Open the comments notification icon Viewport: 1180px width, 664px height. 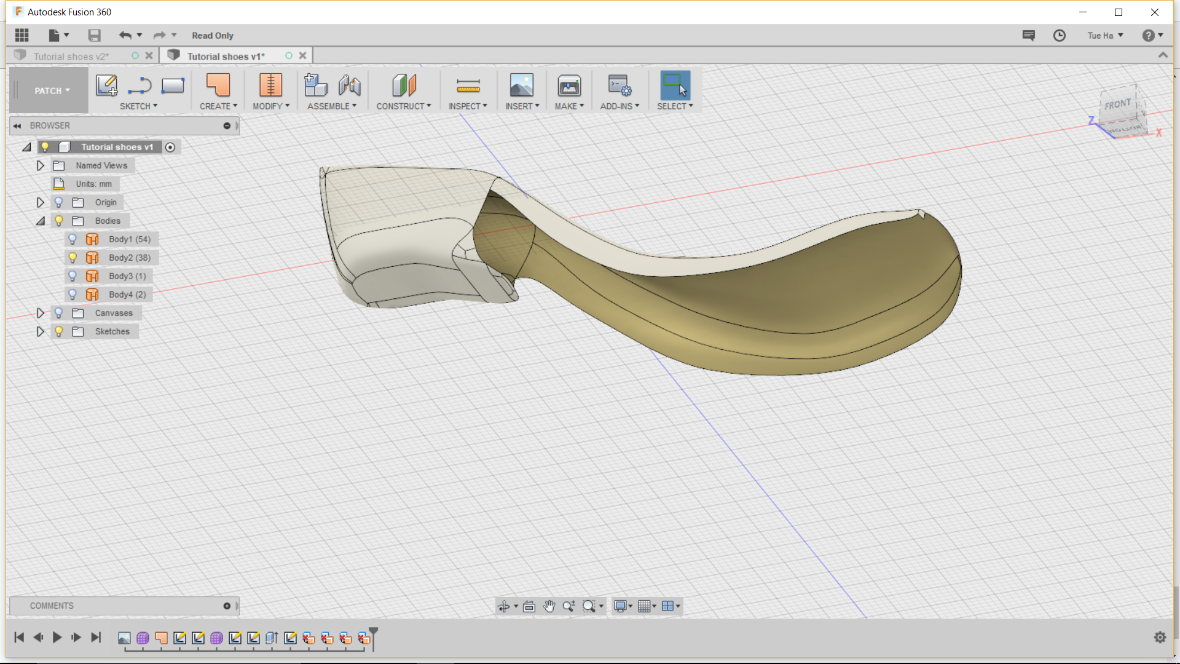click(1029, 36)
